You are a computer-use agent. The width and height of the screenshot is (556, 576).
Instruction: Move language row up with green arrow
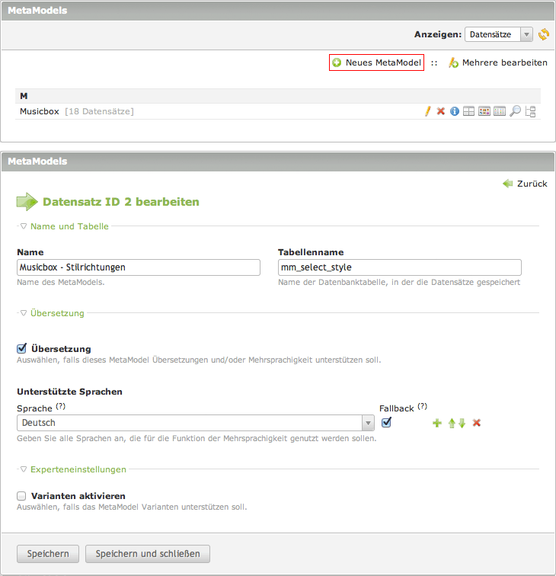452,423
